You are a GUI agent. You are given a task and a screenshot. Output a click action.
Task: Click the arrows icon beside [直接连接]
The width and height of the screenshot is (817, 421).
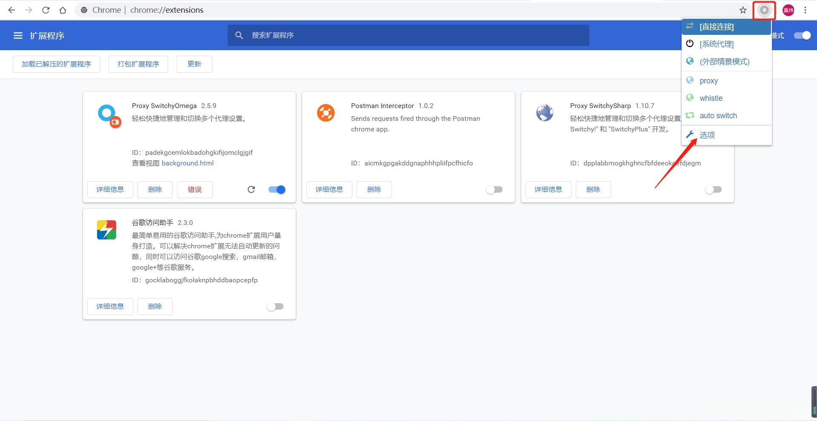(690, 26)
